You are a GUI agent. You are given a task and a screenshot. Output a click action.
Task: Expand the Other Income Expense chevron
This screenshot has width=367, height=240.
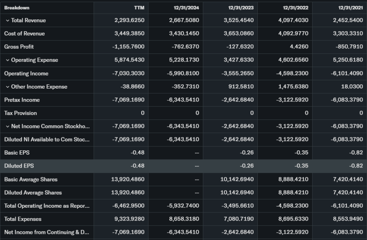coord(7,87)
